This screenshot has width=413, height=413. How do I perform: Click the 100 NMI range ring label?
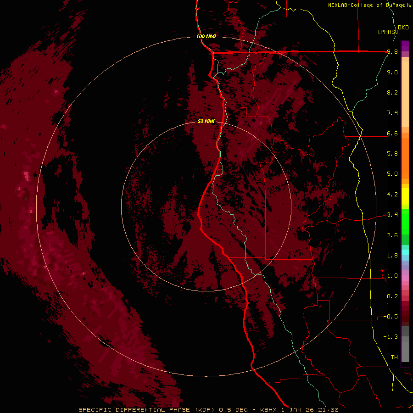(x=206, y=36)
